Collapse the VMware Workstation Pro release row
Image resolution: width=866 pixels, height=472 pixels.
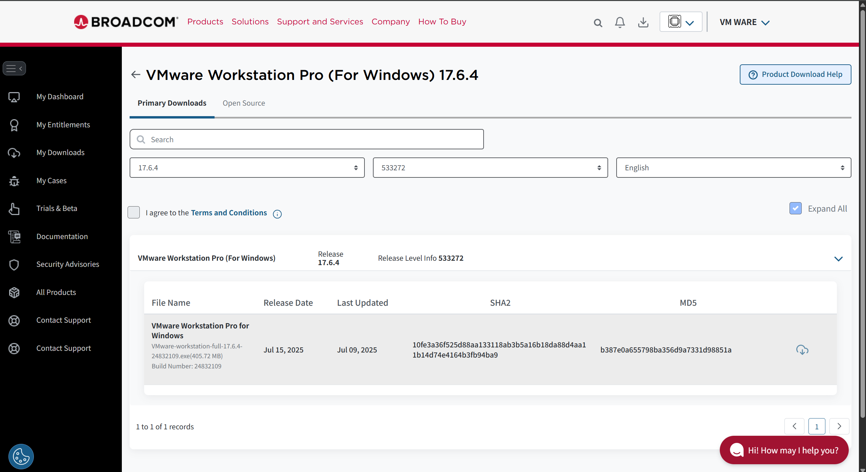pyautogui.click(x=839, y=259)
